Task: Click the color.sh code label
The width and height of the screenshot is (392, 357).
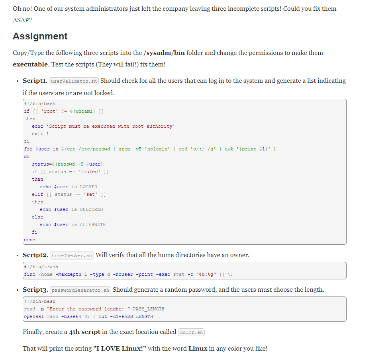Action: coord(191,332)
